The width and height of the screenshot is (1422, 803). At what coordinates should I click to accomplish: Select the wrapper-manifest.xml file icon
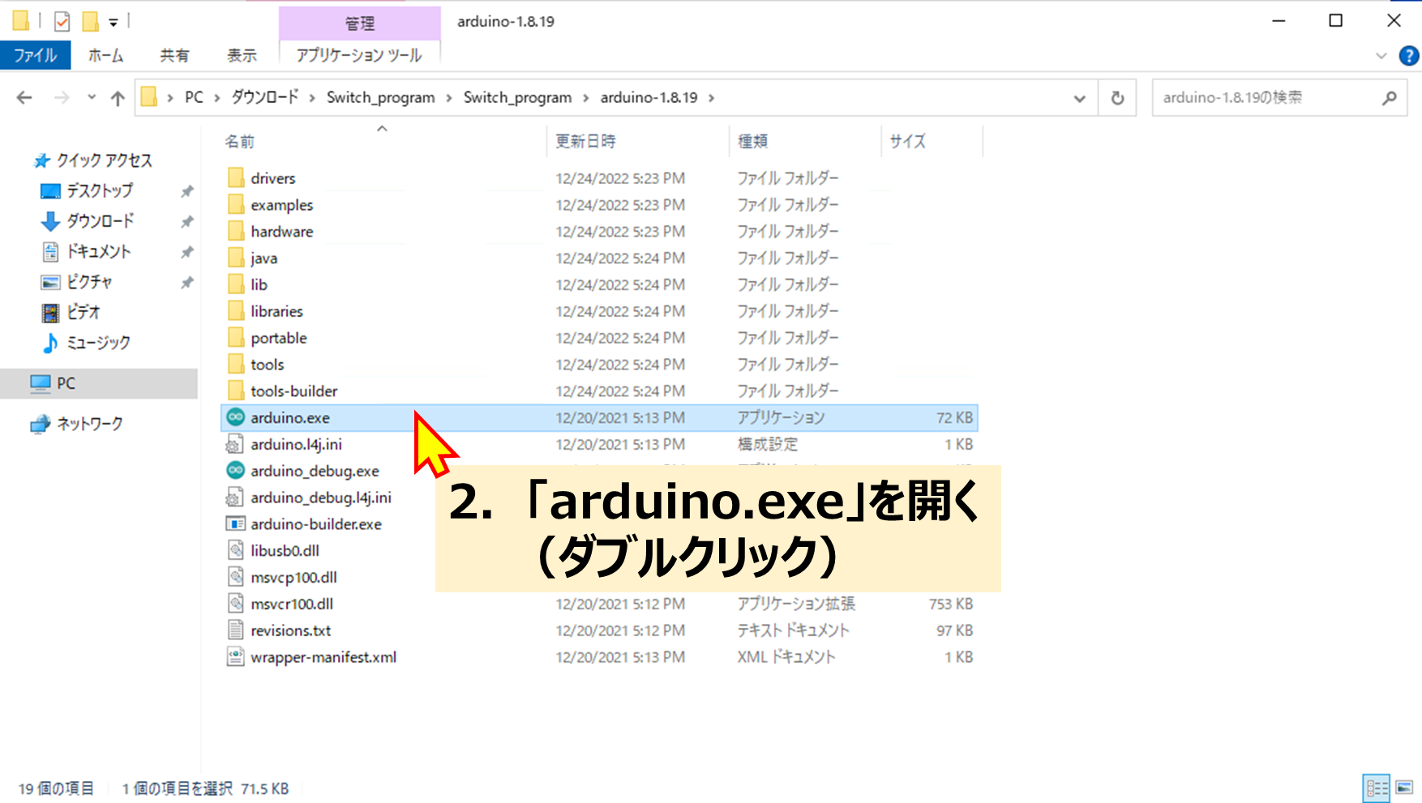(235, 656)
